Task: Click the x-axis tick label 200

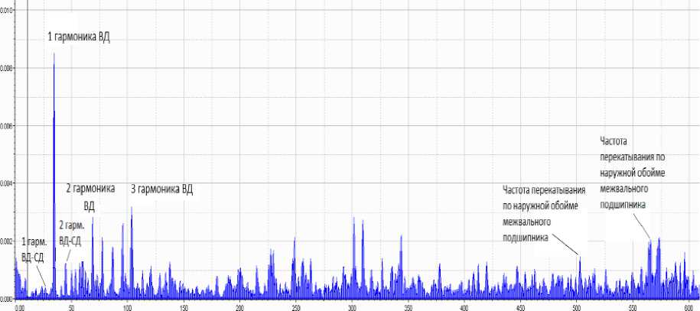Action: (x=239, y=307)
